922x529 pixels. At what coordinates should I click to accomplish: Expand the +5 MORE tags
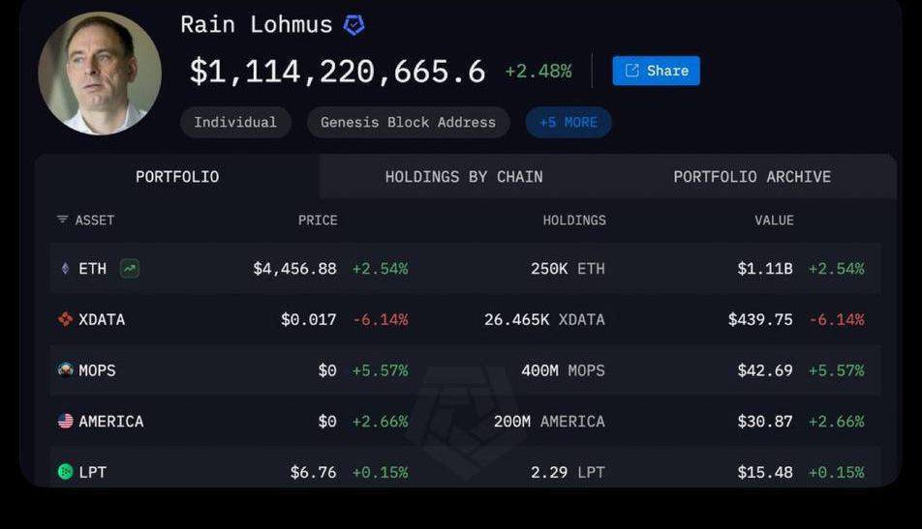(x=569, y=122)
